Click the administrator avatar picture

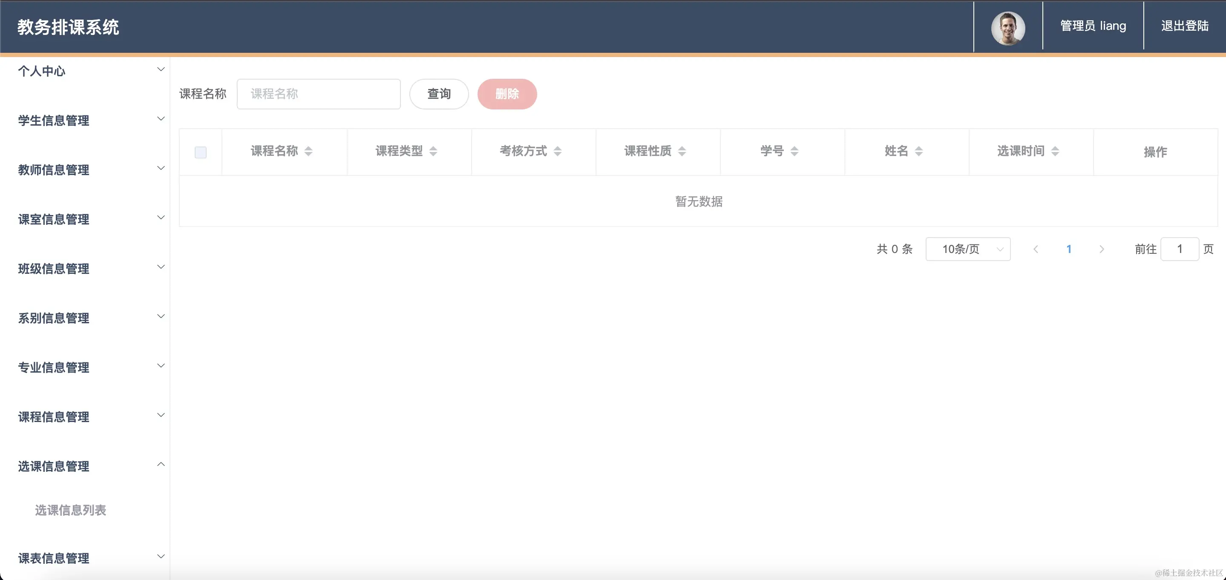tap(1007, 28)
